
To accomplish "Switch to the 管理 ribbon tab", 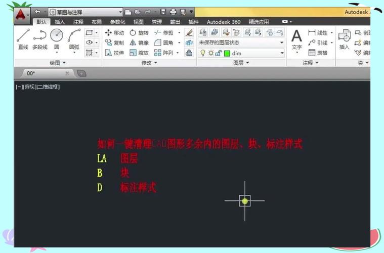I will [157, 22].
